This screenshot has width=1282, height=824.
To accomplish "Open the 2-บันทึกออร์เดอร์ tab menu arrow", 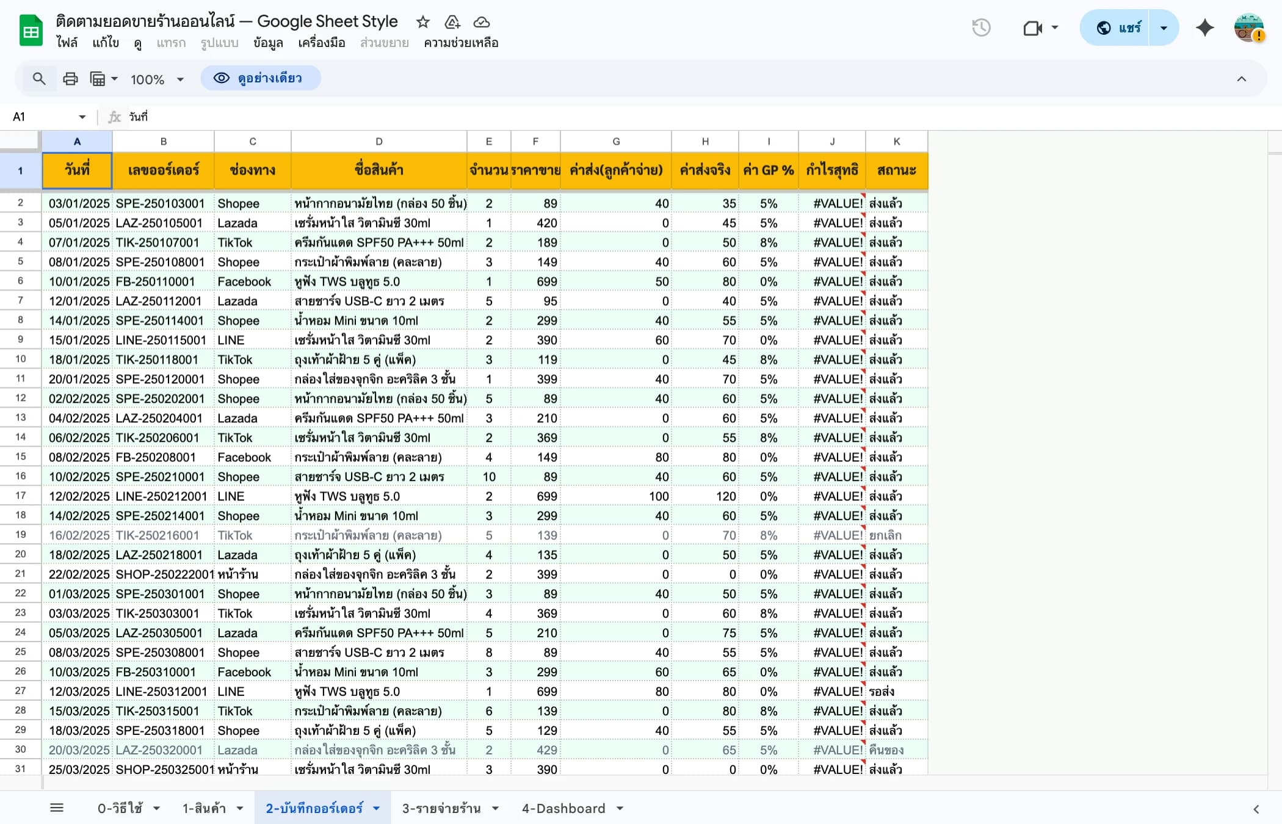I will pos(377,808).
